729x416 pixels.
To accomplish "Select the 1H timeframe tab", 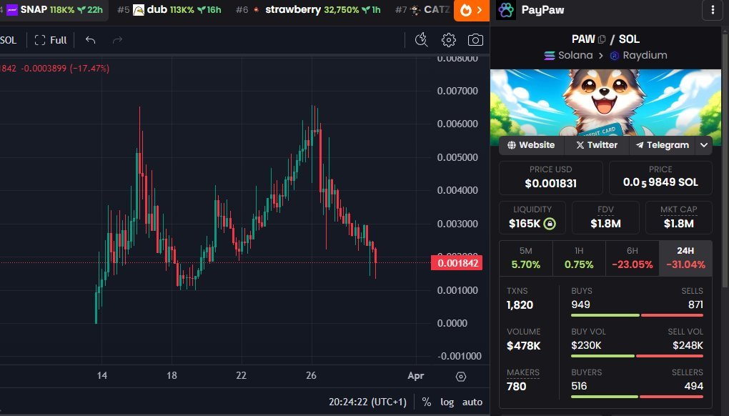I will click(579, 258).
